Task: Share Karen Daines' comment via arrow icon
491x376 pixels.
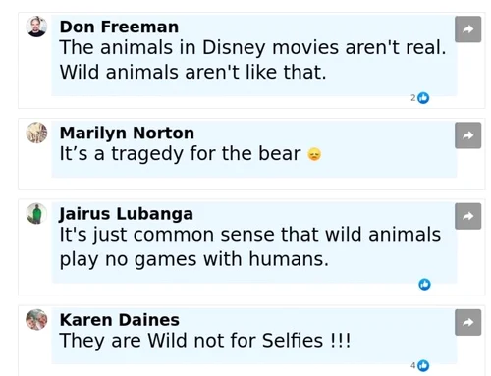Action: (x=467, y=322)
